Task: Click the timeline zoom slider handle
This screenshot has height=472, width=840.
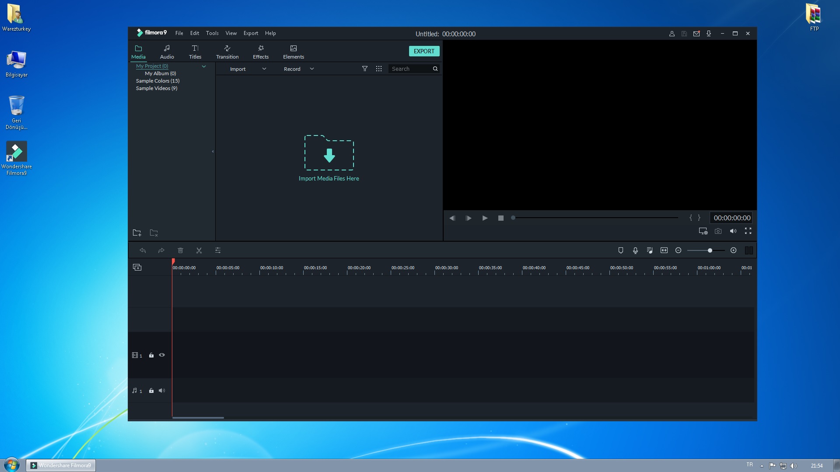Action: pyautogui.click(x=710, y=250)
